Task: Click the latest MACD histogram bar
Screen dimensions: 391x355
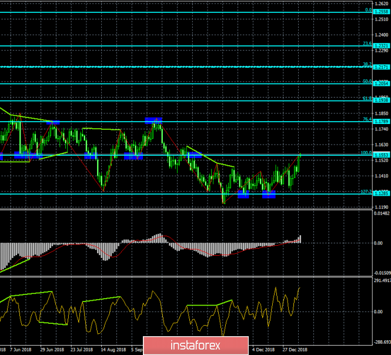Action: coord(300,238)
